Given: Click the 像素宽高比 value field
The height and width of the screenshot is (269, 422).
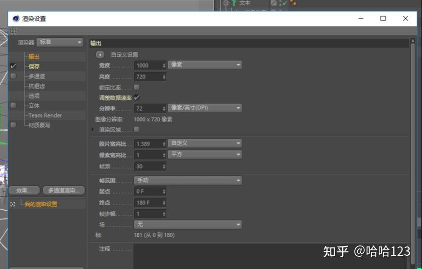Looking at the screenshot, I should [148, 155].
